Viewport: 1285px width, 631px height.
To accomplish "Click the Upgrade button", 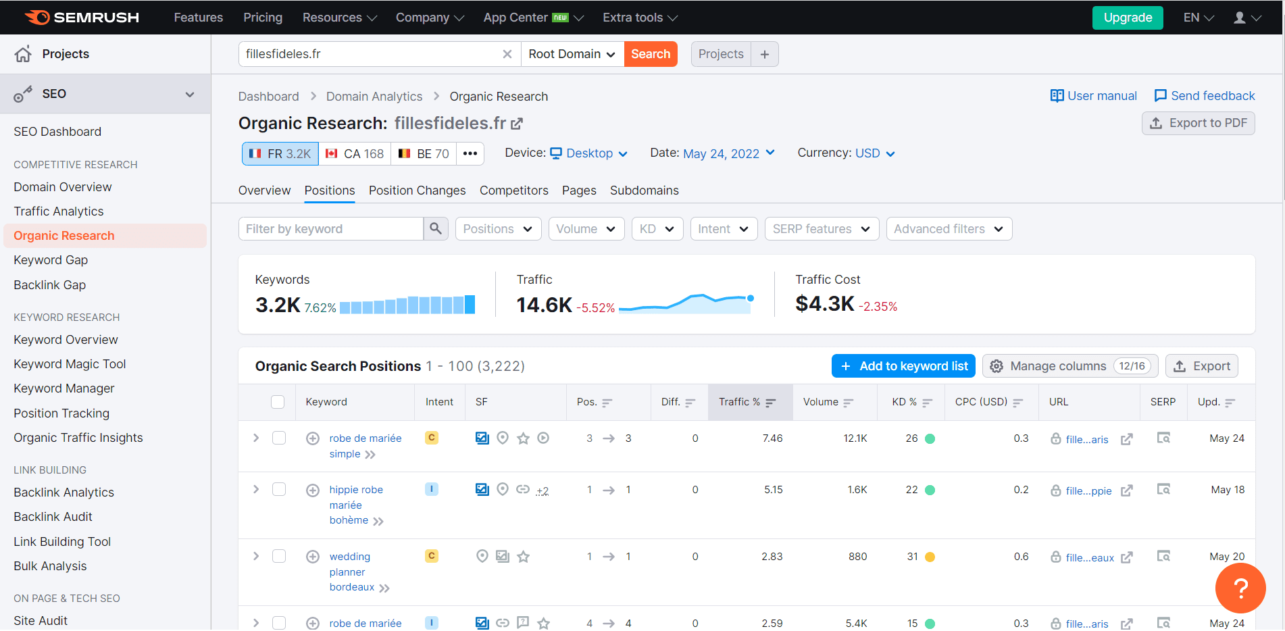I will [x=1128, y=18].
